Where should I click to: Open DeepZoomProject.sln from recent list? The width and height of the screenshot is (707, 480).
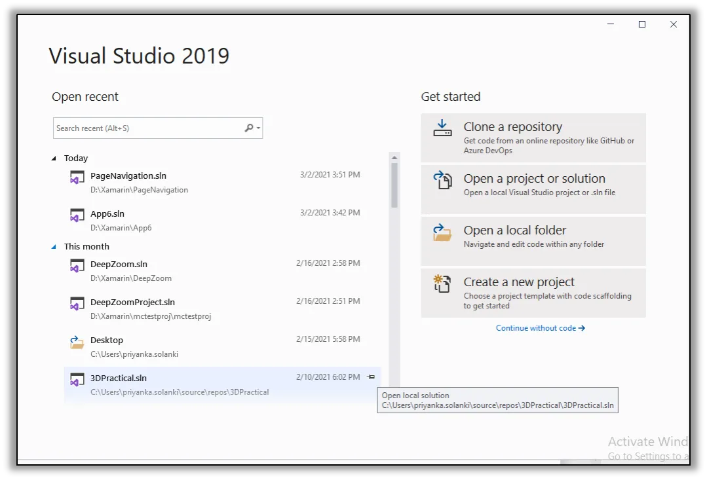222,308
